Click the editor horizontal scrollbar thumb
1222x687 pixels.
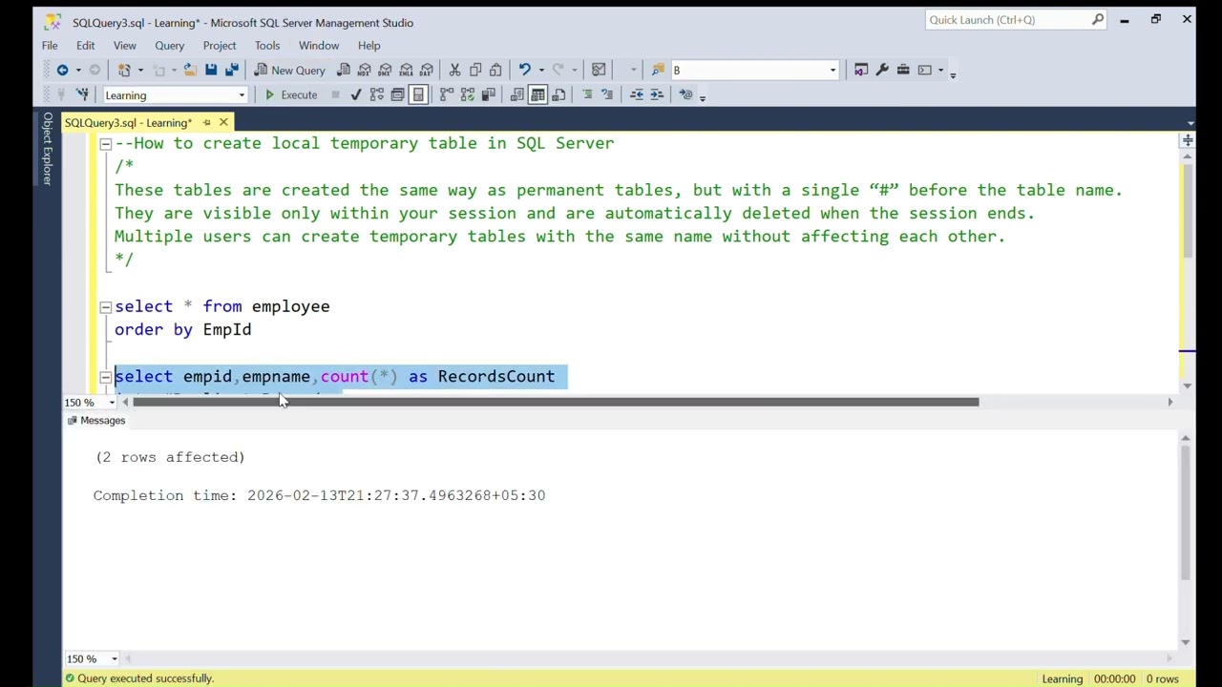556,403
